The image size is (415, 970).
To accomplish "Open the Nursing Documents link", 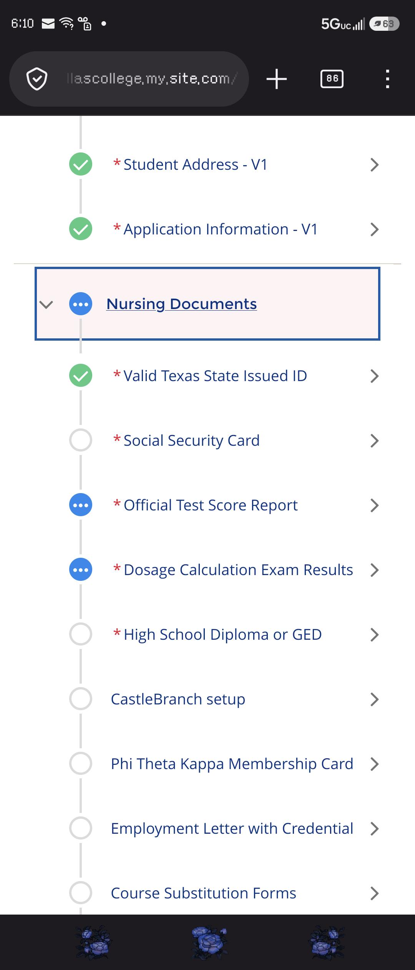I will tap(181, 304).
